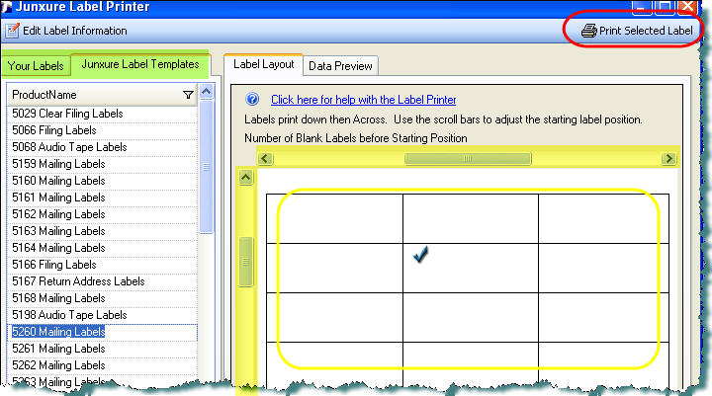This screenshot has height=396, width=712.
Task: Open the Label Printer help link
Action: [x=363, y=100]
